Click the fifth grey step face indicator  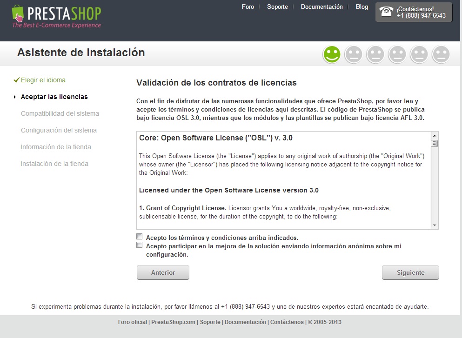tap(419, 54)
